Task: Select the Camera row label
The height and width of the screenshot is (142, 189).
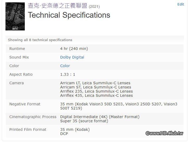Action: click(x=16, y=83)
